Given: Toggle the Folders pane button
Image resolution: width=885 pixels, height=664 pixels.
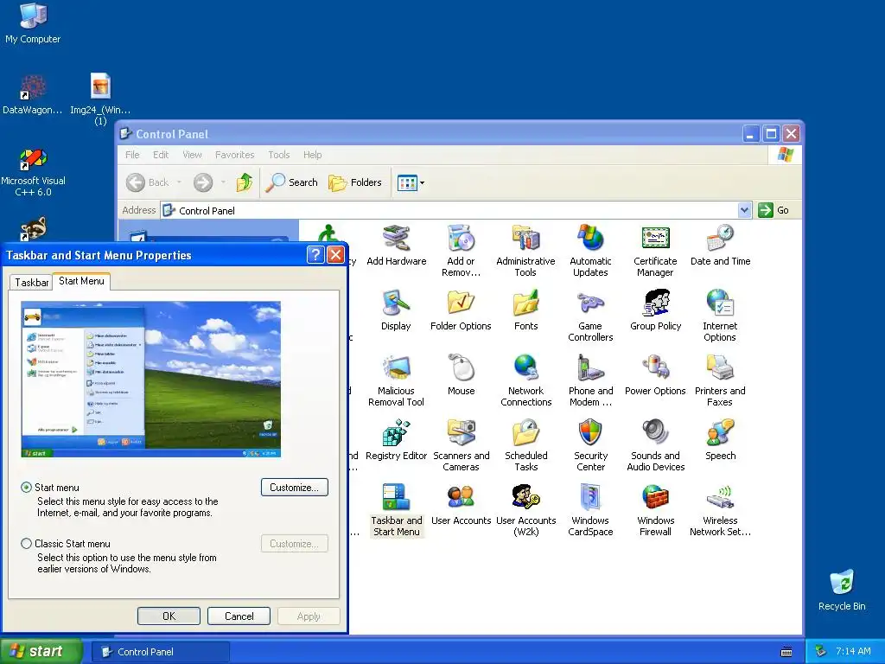Looking at the screenshot, I should 355,182.
